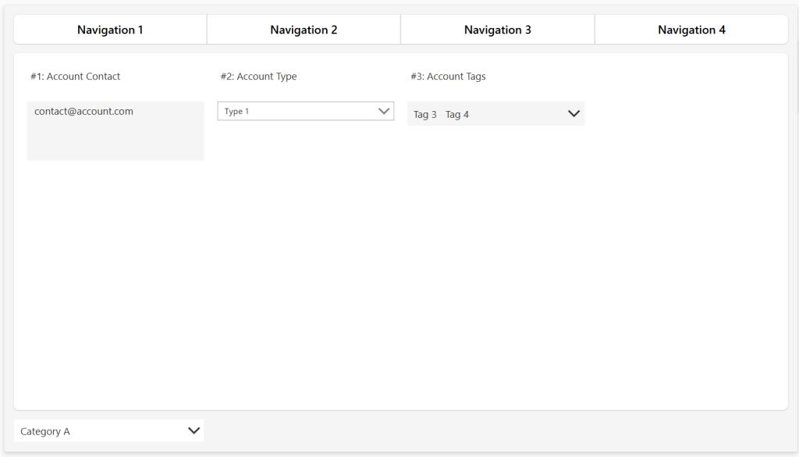Switch to the Navigation 1 tab

[110, 30]
